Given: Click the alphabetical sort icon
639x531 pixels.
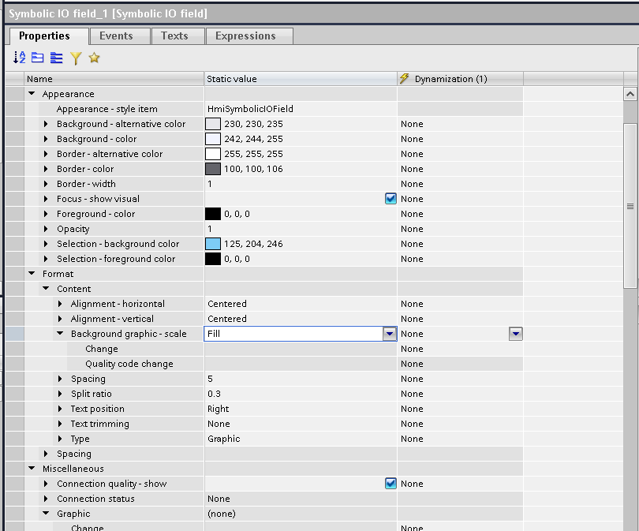Looking at the screenshot, I should [20, 58].
